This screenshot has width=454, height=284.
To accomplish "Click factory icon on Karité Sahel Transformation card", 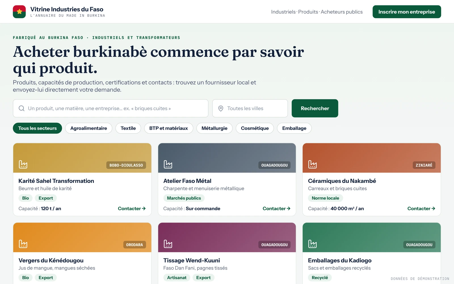I will tap(23, 164).
